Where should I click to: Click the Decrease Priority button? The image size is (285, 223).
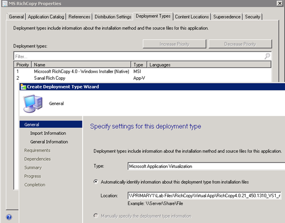point(240,44)
